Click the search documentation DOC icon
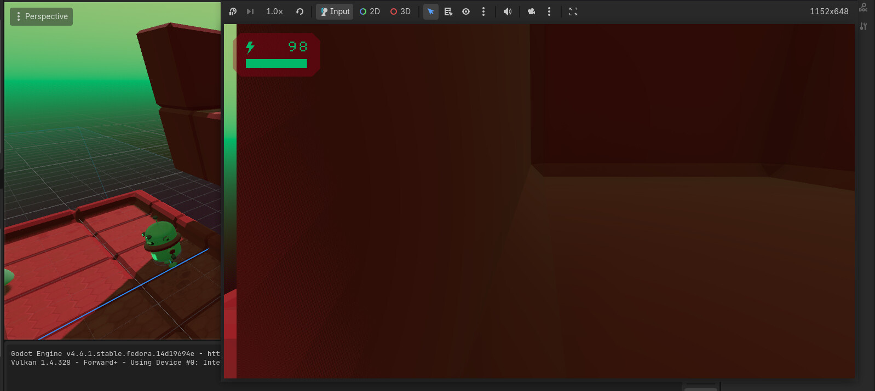 pyautogui.click(x=864, y=7)
